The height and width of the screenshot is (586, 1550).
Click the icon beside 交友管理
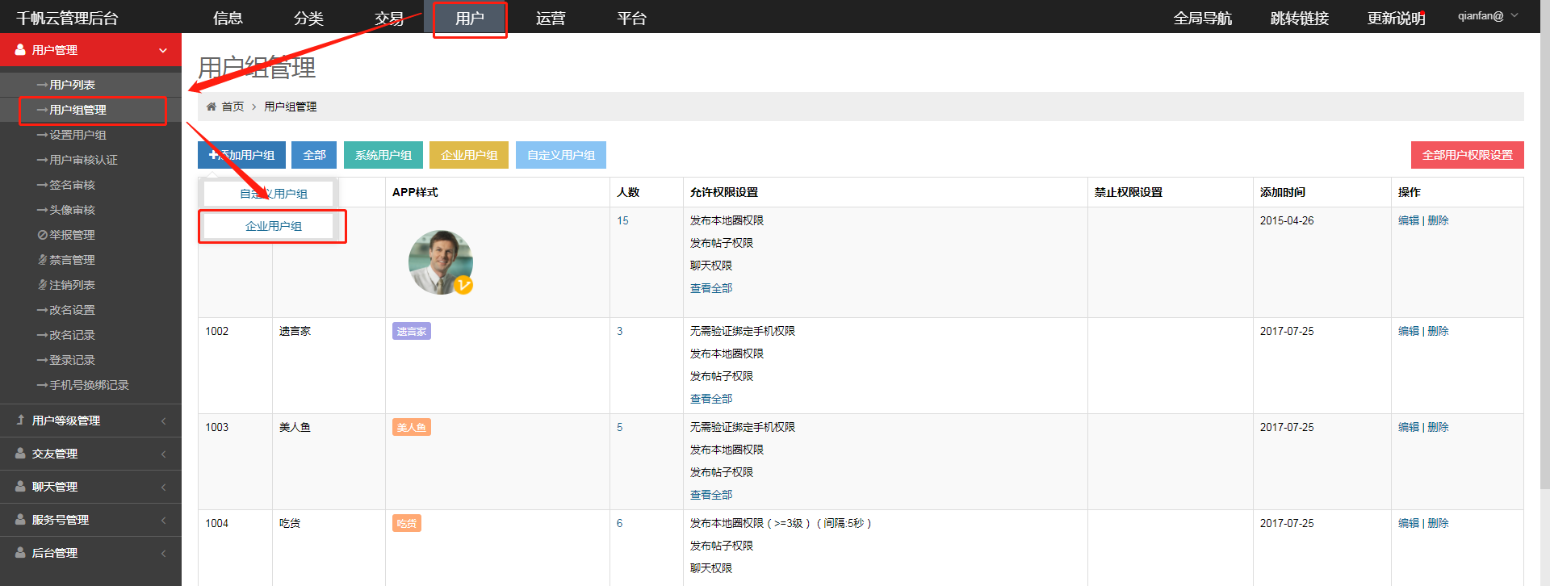click(20, 454)
